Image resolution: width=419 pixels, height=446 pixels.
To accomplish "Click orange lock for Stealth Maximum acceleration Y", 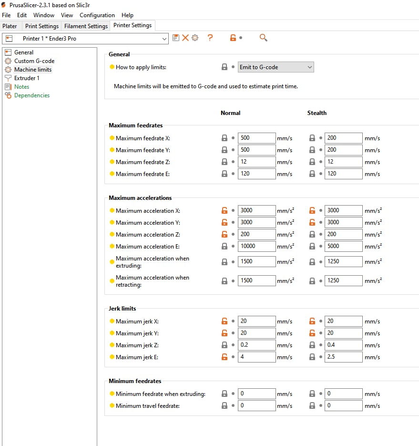I will click(312, 222).
